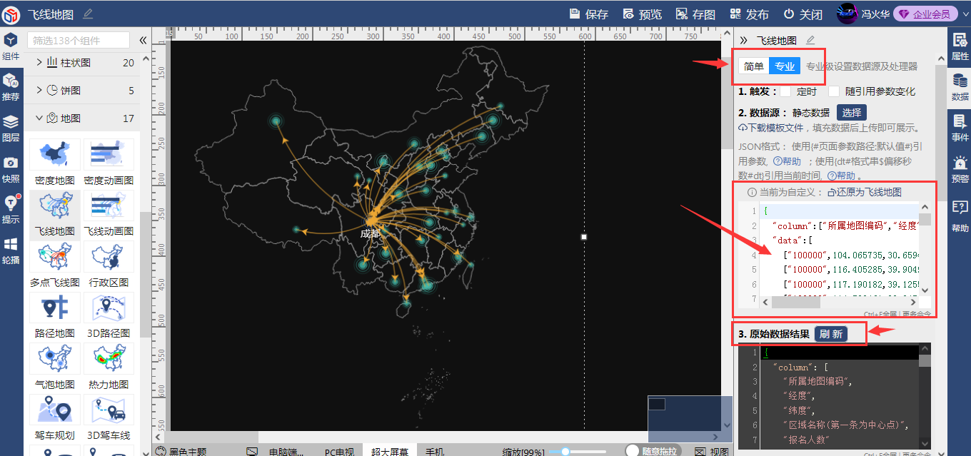Open 事件 events tab on right
This screenshot has width=971, height=456.
[960, 128]
